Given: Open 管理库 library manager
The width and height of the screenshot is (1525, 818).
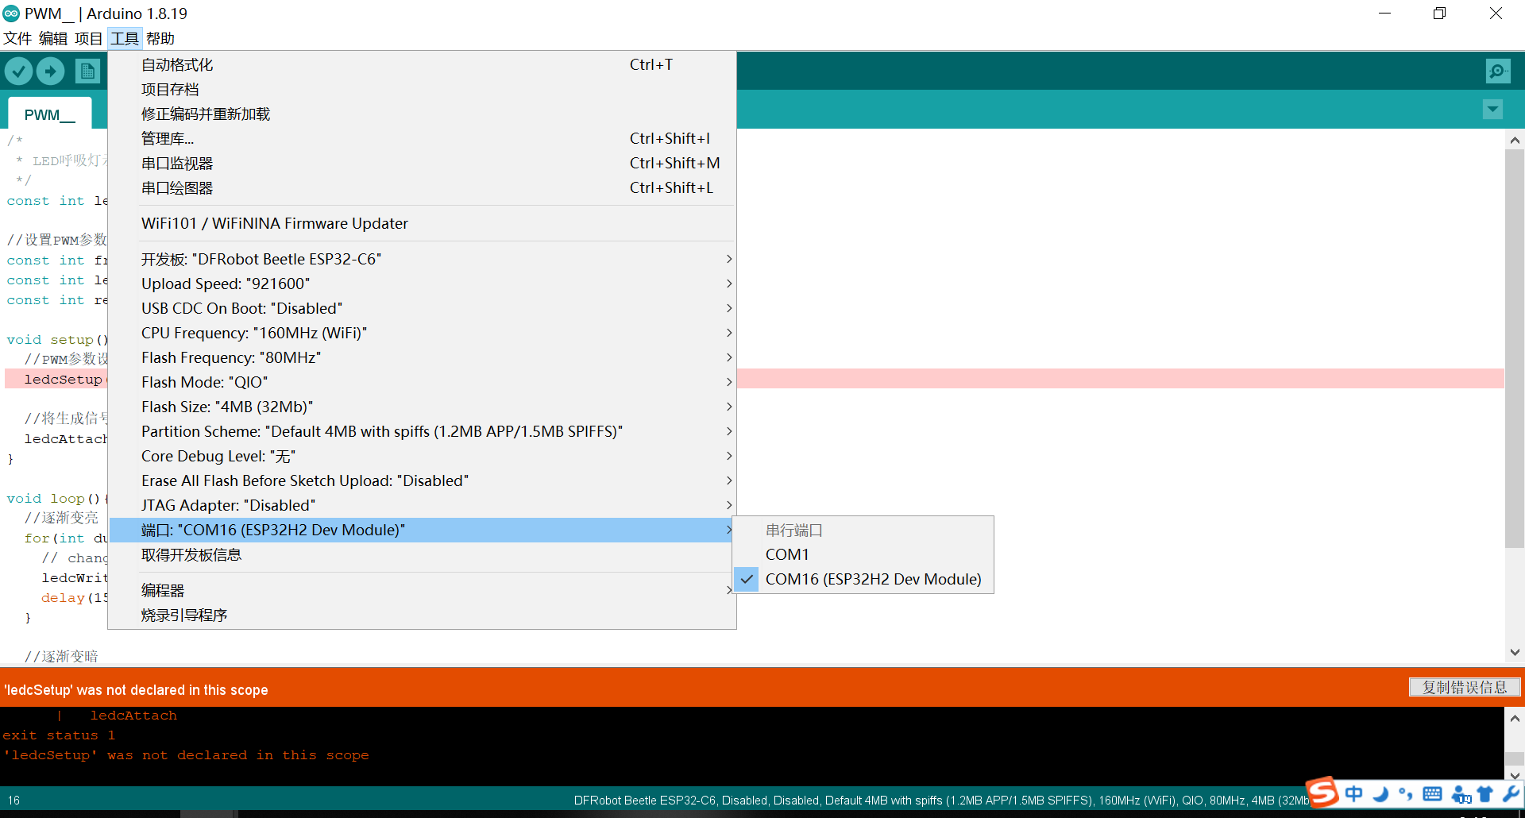Looking at the screenshot, I should 422,138.
